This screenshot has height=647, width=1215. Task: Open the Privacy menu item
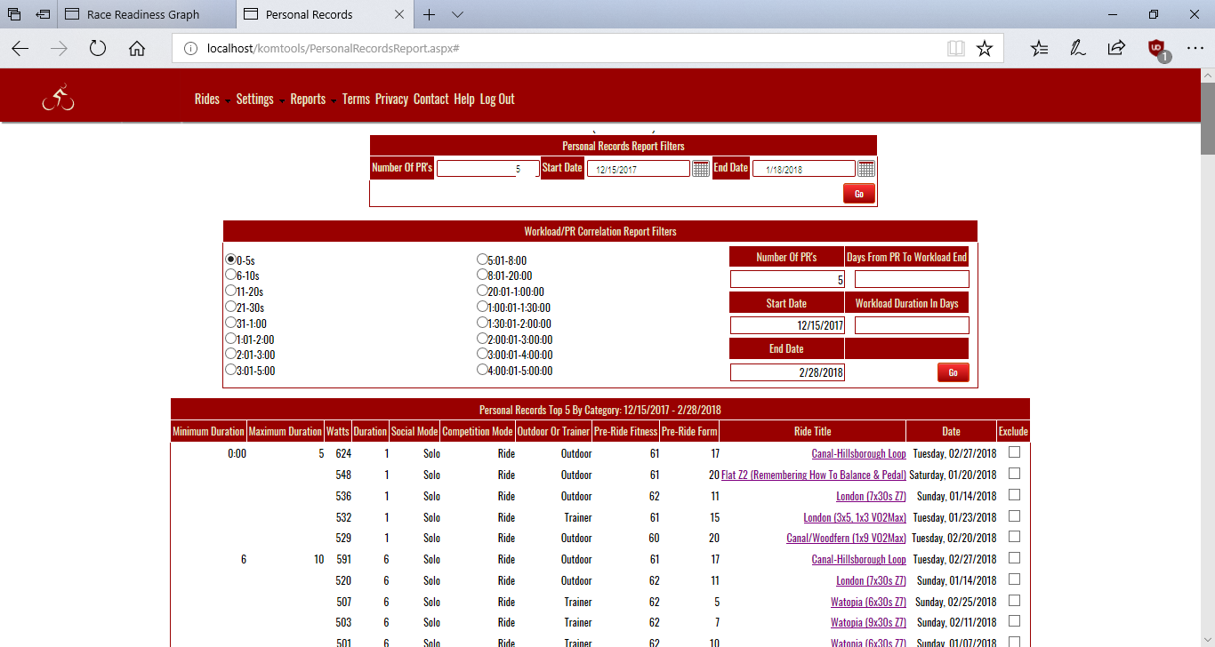391,100
